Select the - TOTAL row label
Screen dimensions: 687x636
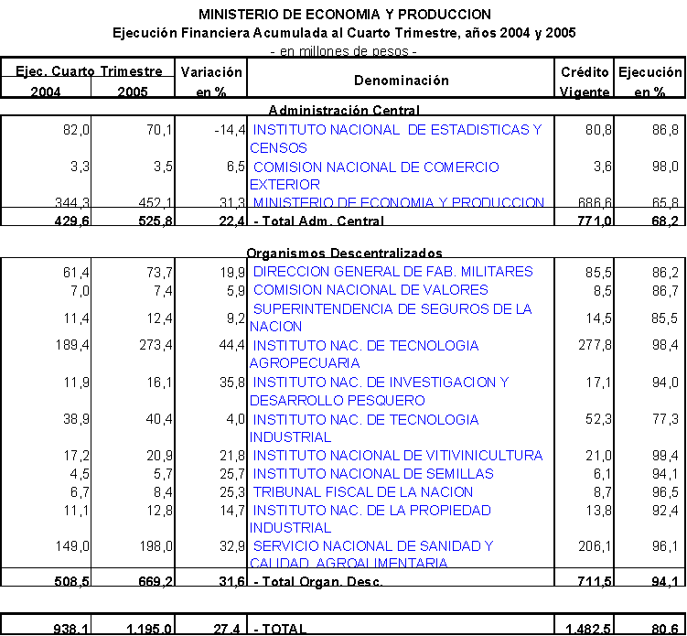[x=280, y=629]
